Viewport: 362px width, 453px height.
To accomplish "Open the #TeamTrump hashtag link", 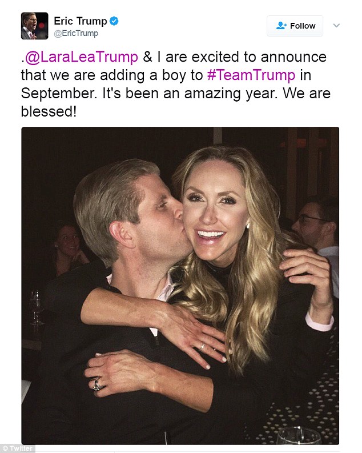I will [251, 75].
